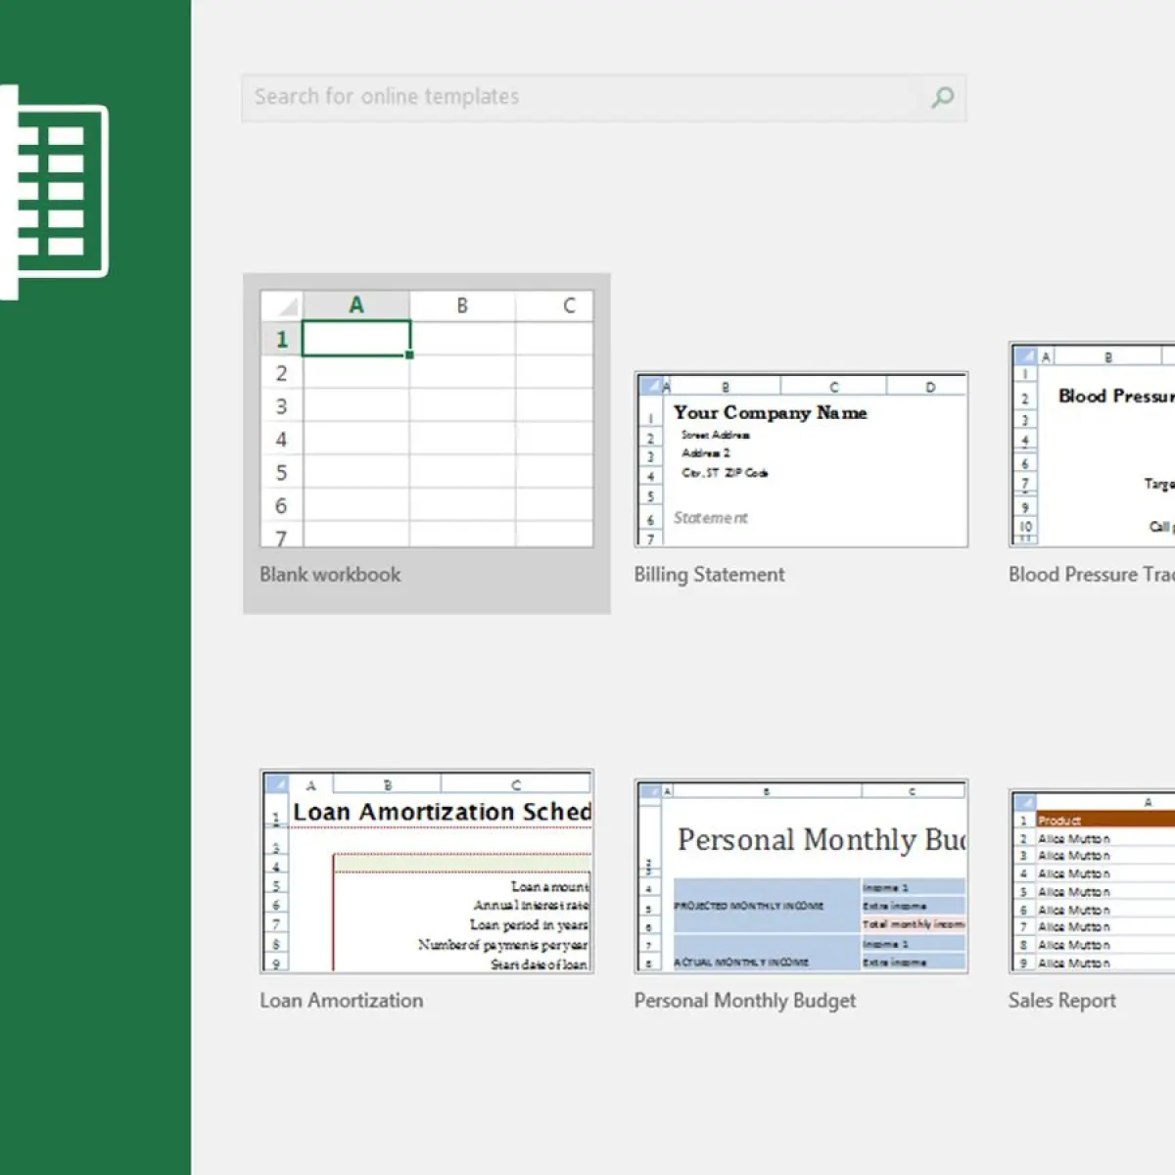Click the magnifier search icon

[x=942, y=97]
